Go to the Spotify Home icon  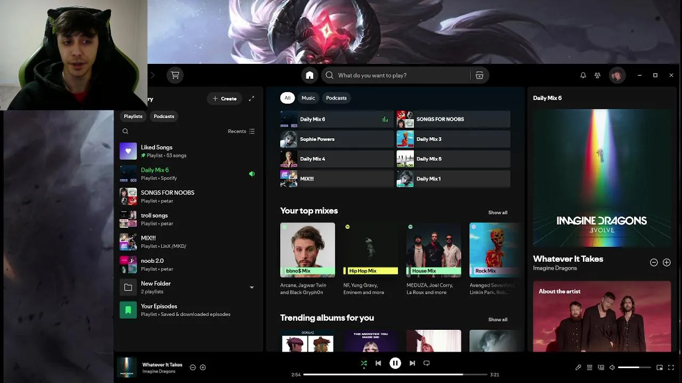[310, 75]
